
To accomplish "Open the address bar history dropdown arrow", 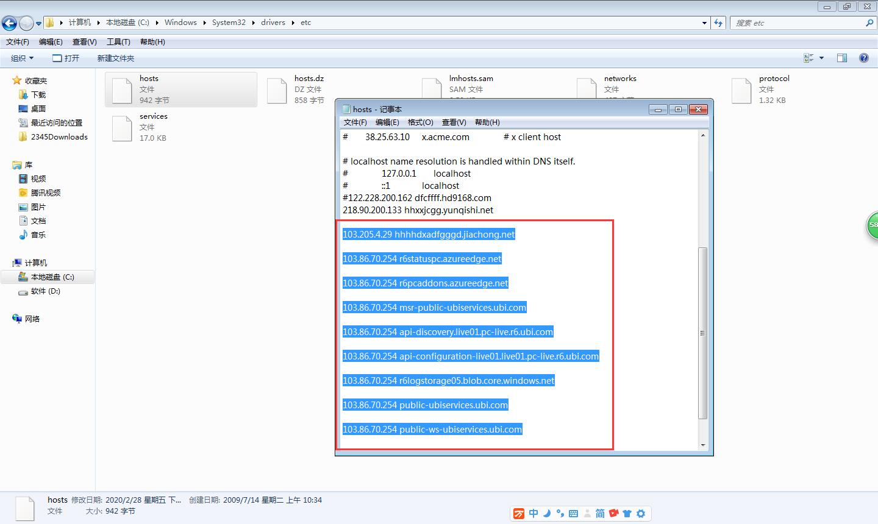I will click(705, 23).
